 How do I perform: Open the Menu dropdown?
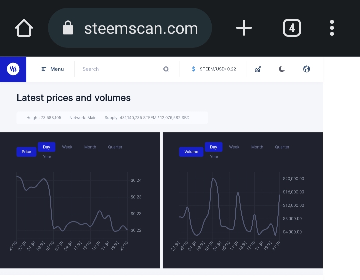pyautogui.click(x=53, y=69)
